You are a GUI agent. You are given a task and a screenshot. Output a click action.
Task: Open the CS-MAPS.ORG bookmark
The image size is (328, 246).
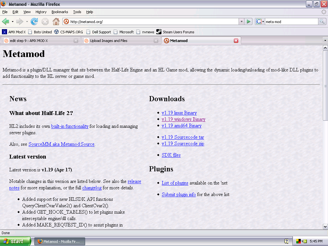pyautogui.click(x=69, y=32)
